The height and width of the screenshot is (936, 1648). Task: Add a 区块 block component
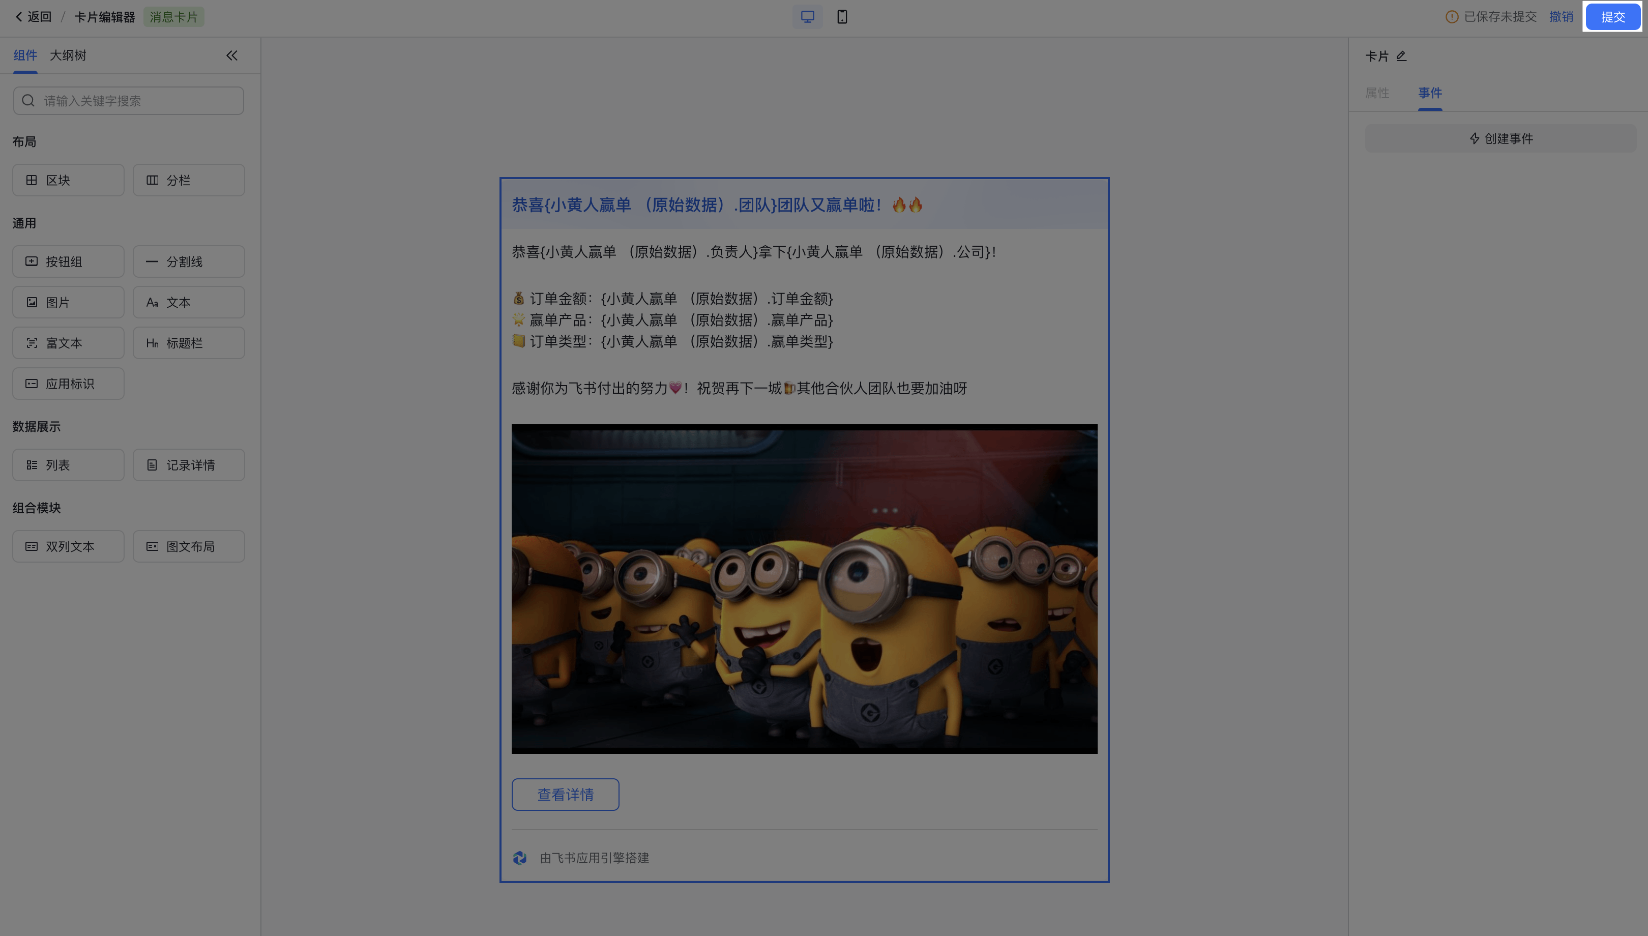[x=68, y=180]
